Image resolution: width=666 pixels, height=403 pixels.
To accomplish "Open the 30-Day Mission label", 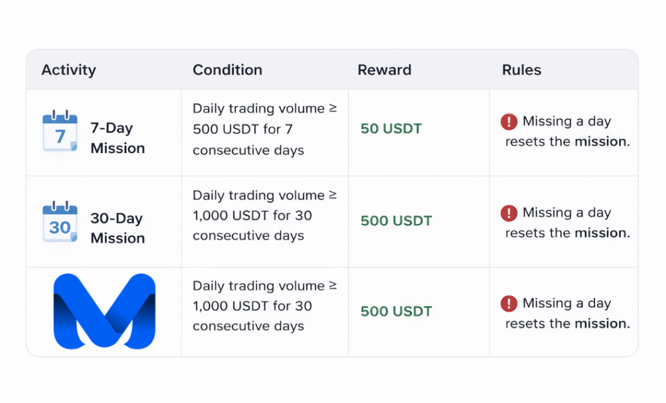I will pos(118,229).
